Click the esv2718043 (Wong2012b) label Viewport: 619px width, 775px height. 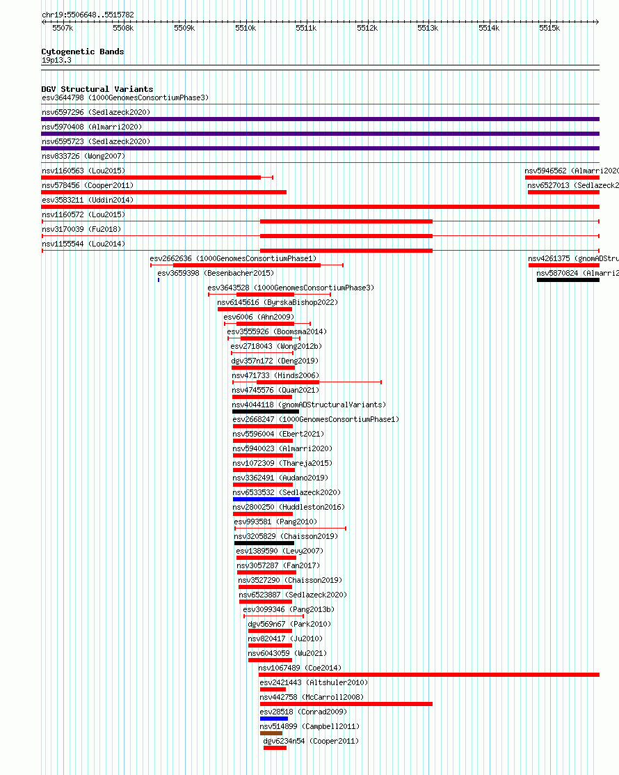click(x=276, y=347)
